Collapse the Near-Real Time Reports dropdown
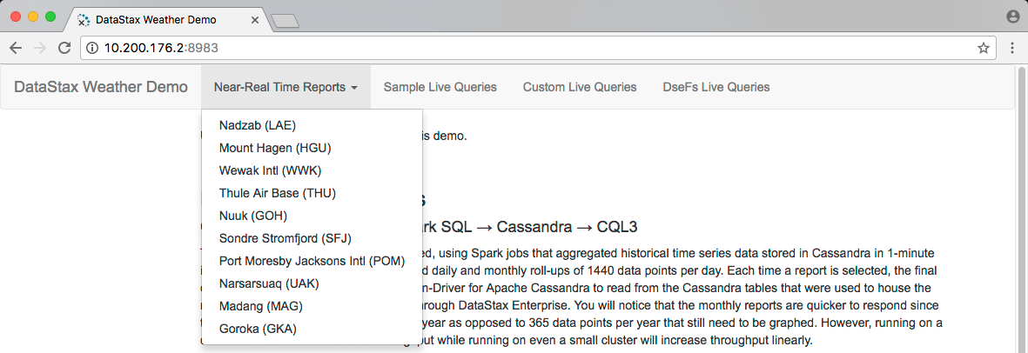 286,87
